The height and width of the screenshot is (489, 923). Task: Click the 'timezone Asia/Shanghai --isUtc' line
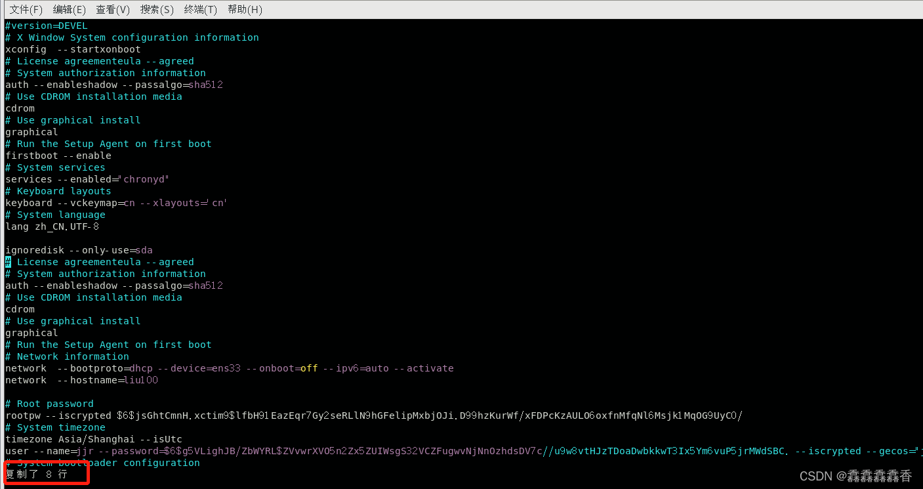94,439
